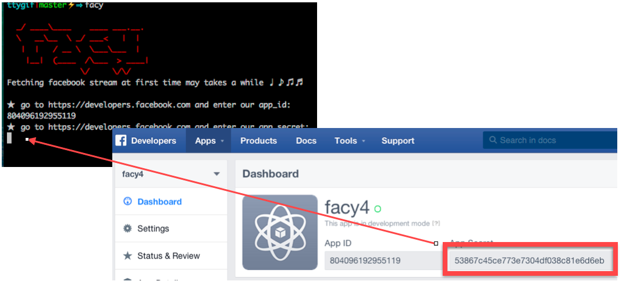626x288 pixels.
Task: Click the Status & Review star icon
Action: pyautogui.click(x=127, y=255)
